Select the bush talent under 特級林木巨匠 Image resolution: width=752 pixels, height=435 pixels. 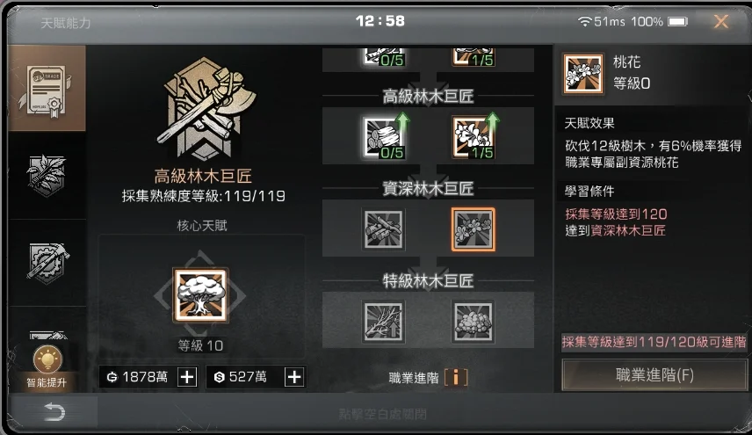(x=473, y=322)
